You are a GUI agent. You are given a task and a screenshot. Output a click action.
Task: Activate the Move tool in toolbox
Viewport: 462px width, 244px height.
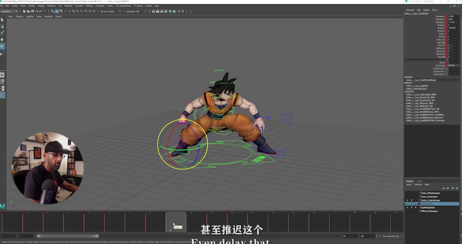coord(2,39)
